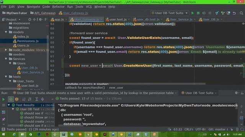Screen dimensions: 245x137
Task: Open Internet Explorer from the taskbar
Action: pyautogui.click(x=14, y=134)
